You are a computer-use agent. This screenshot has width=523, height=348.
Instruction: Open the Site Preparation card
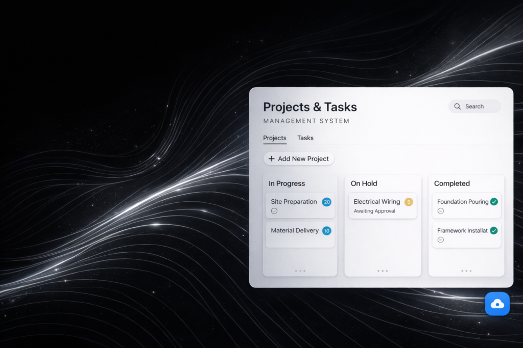coord(300,205)
